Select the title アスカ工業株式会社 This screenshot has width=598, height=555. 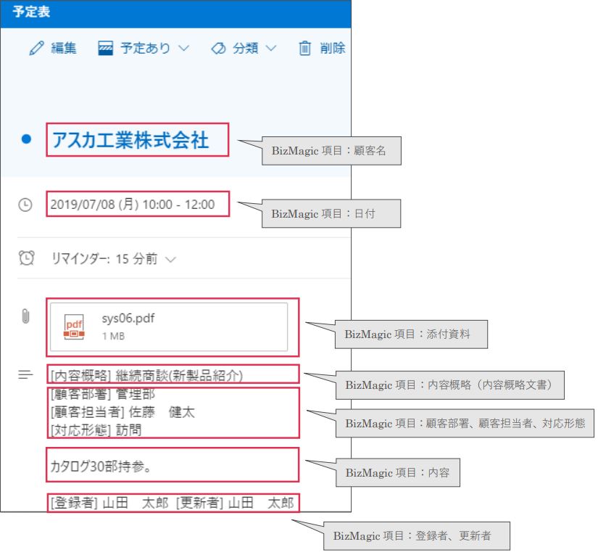[x=130, y=140]
